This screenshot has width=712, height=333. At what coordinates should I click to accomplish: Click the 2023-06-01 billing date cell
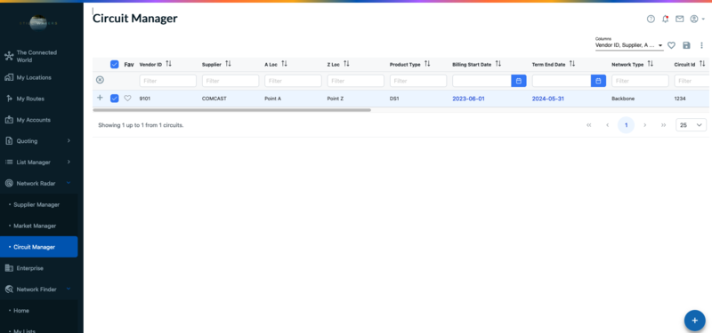(468, 99)
